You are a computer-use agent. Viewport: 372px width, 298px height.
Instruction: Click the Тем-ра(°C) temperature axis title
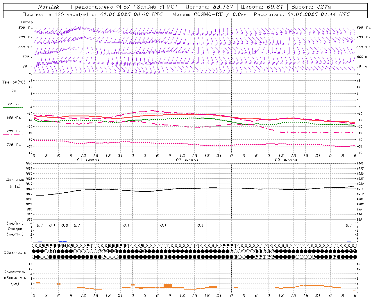click(x=14, y=82)
